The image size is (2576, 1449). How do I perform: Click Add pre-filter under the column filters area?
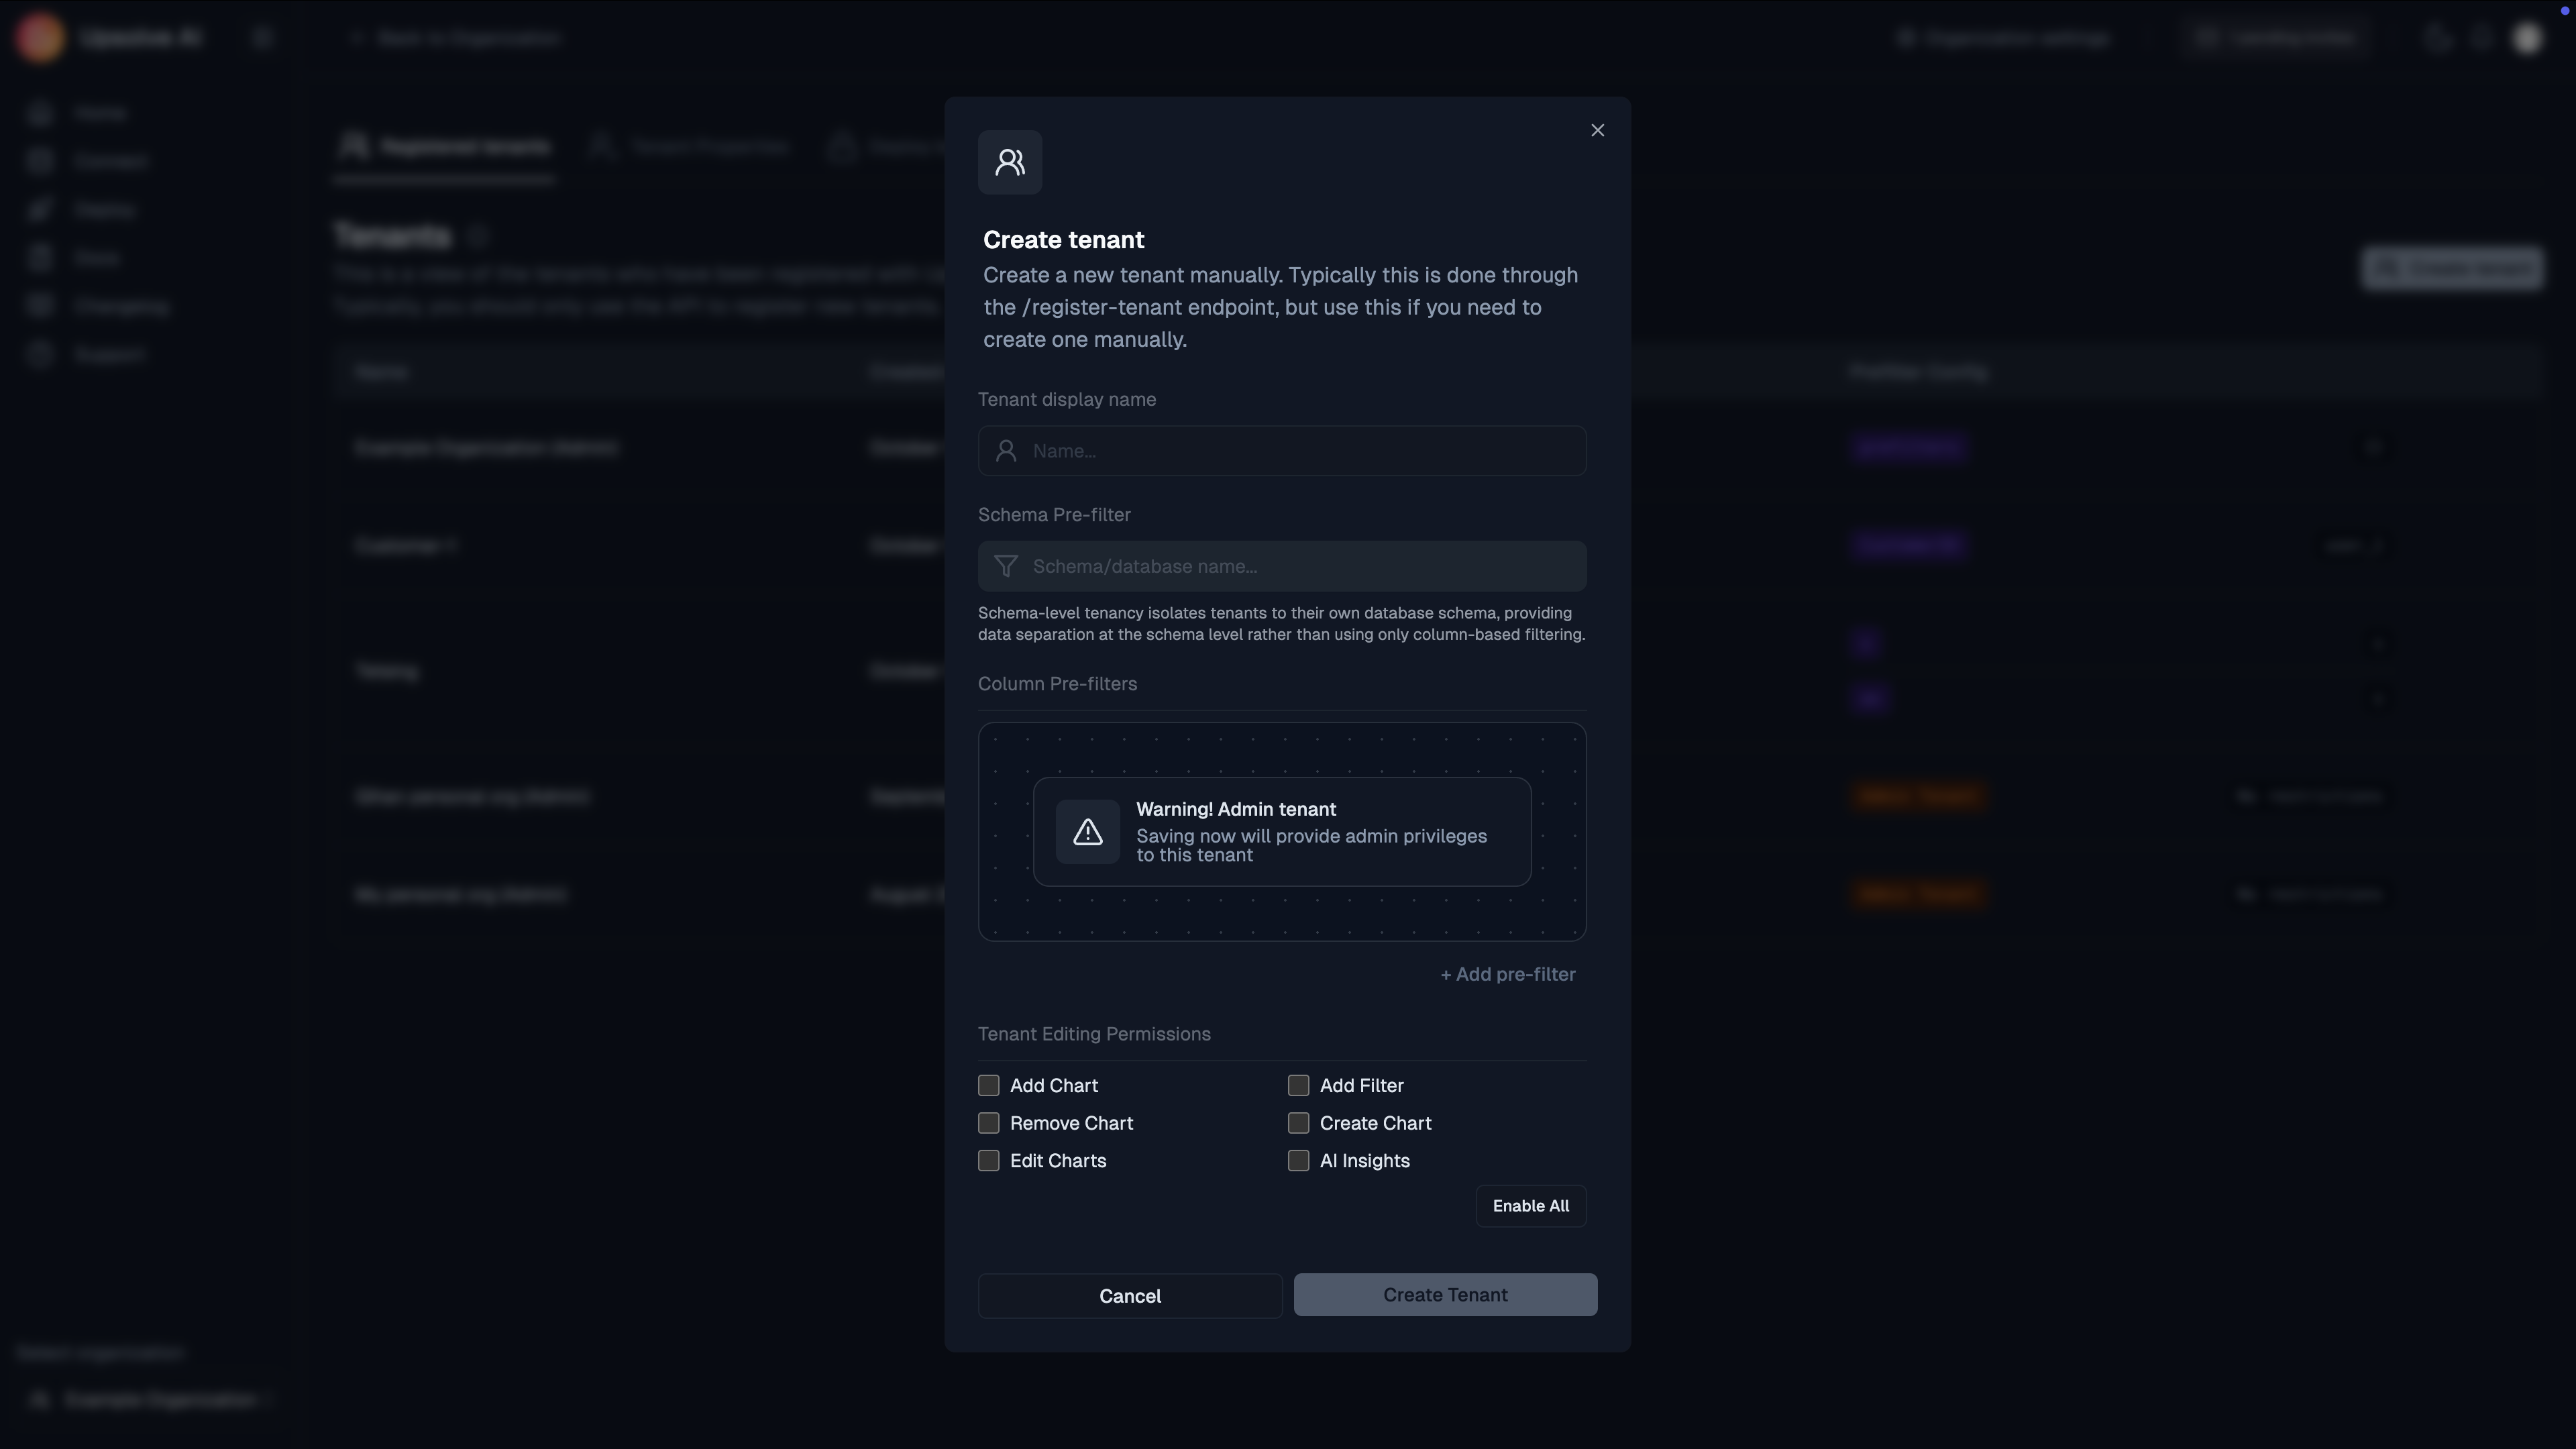[1507, 974]
